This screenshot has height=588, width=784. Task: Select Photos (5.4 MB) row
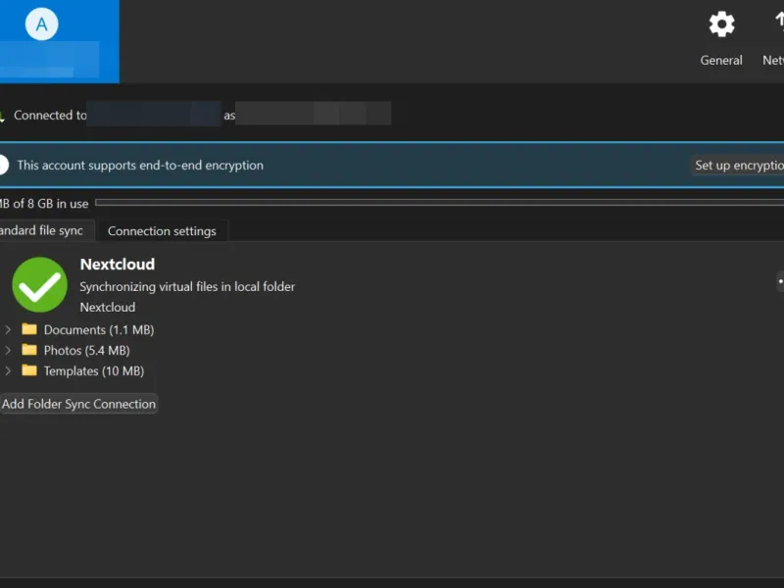(x=86, y=350)
